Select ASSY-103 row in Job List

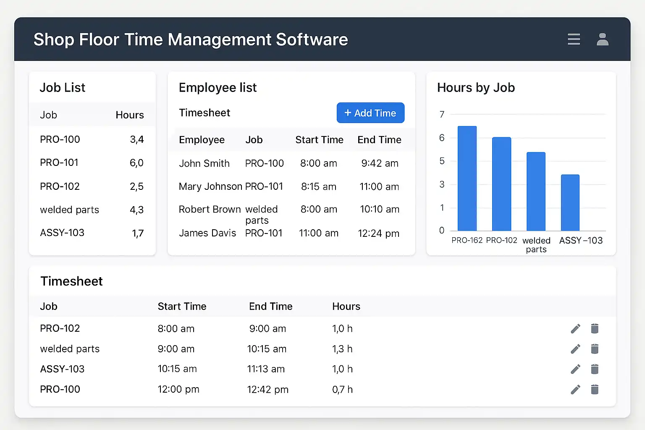click(x=62, y=233)
